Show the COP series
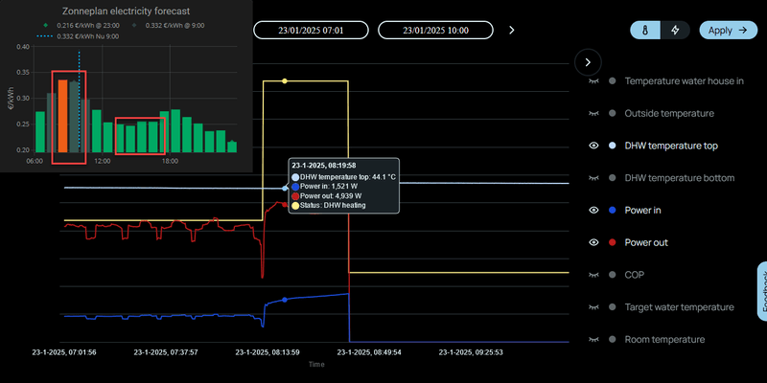Image resolution: width=767 pixels, height=383 pixels. tap(593, 275)
